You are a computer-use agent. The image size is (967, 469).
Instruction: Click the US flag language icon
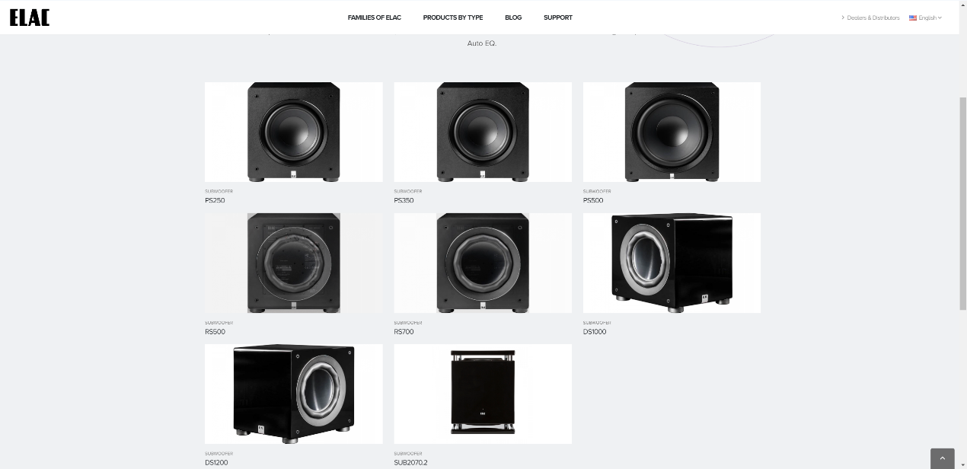point(912,18)
